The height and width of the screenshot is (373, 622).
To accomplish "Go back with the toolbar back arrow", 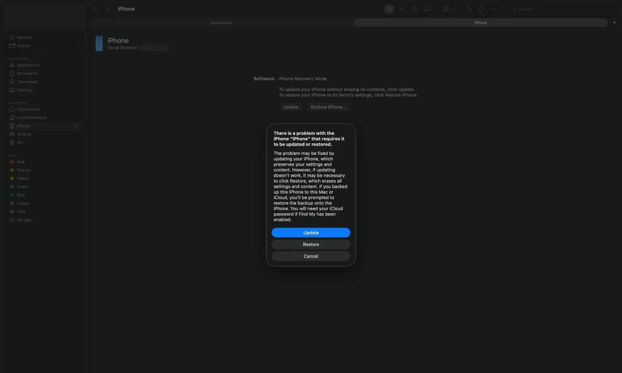I will point(95,9).
